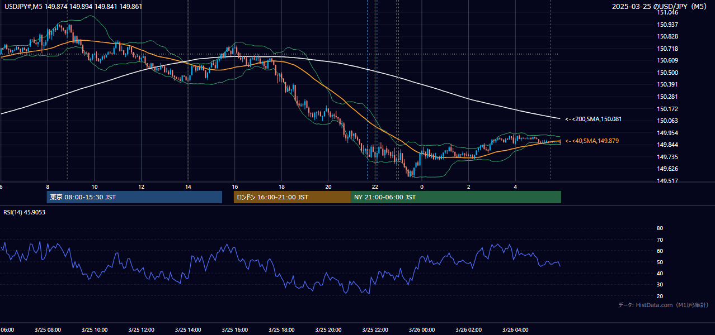
Task: Click price axis value 150.828
Action: click(667, 36)
